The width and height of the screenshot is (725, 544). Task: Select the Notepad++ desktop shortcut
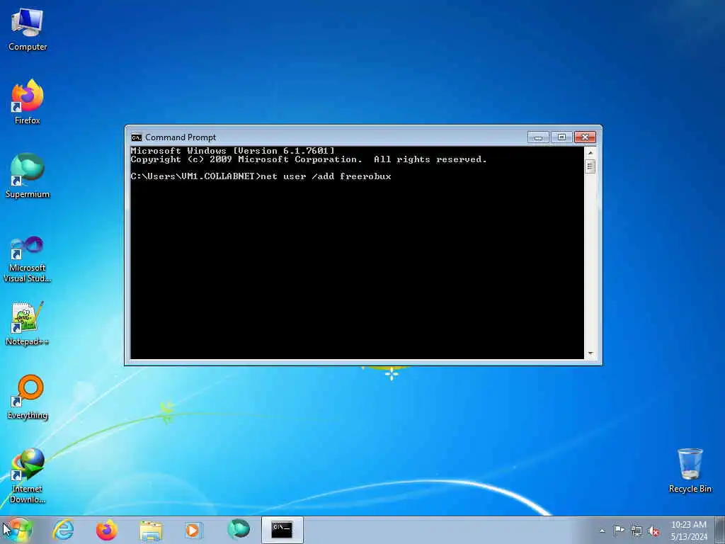pyautogui.click(x=28, y=324)
